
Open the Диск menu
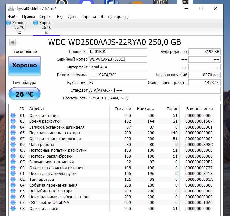72,17
